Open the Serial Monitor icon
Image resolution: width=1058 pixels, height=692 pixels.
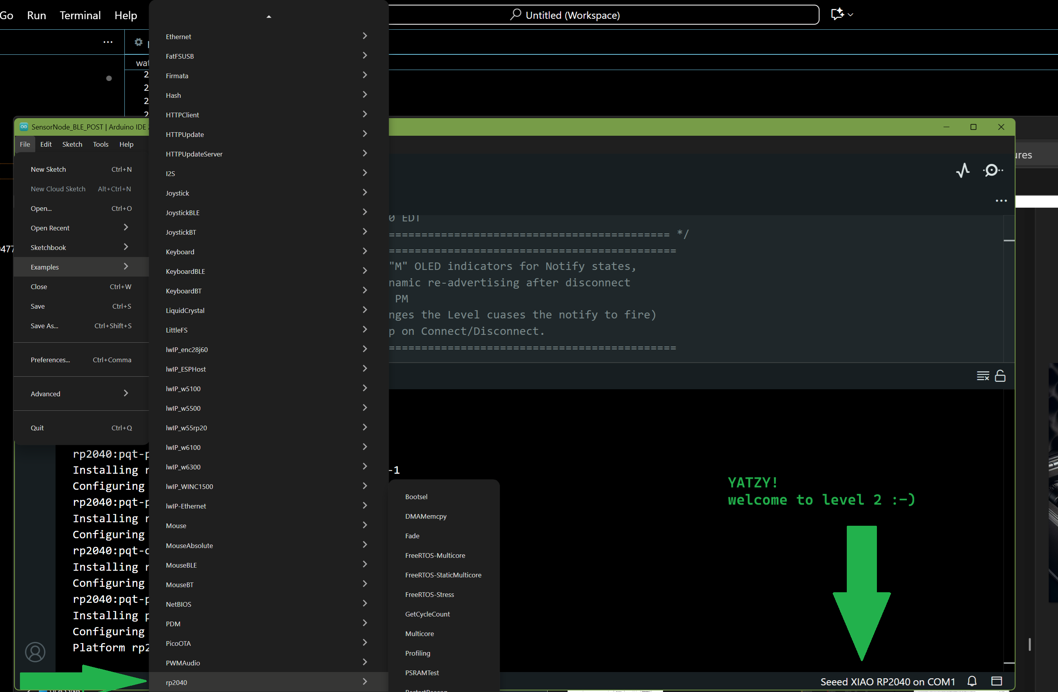click(992, 170)
